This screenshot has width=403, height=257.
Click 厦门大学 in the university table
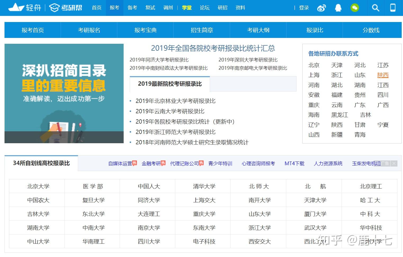[315, 214]
